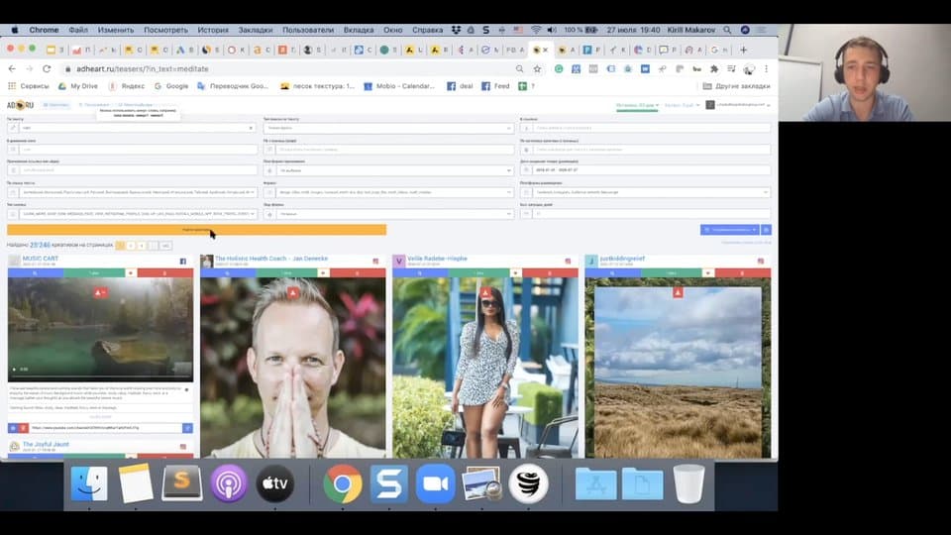Click the Instagram icon on the justkiddingrelief card
Viewport: 951px width, 535px height.
(x=761, y=261)
